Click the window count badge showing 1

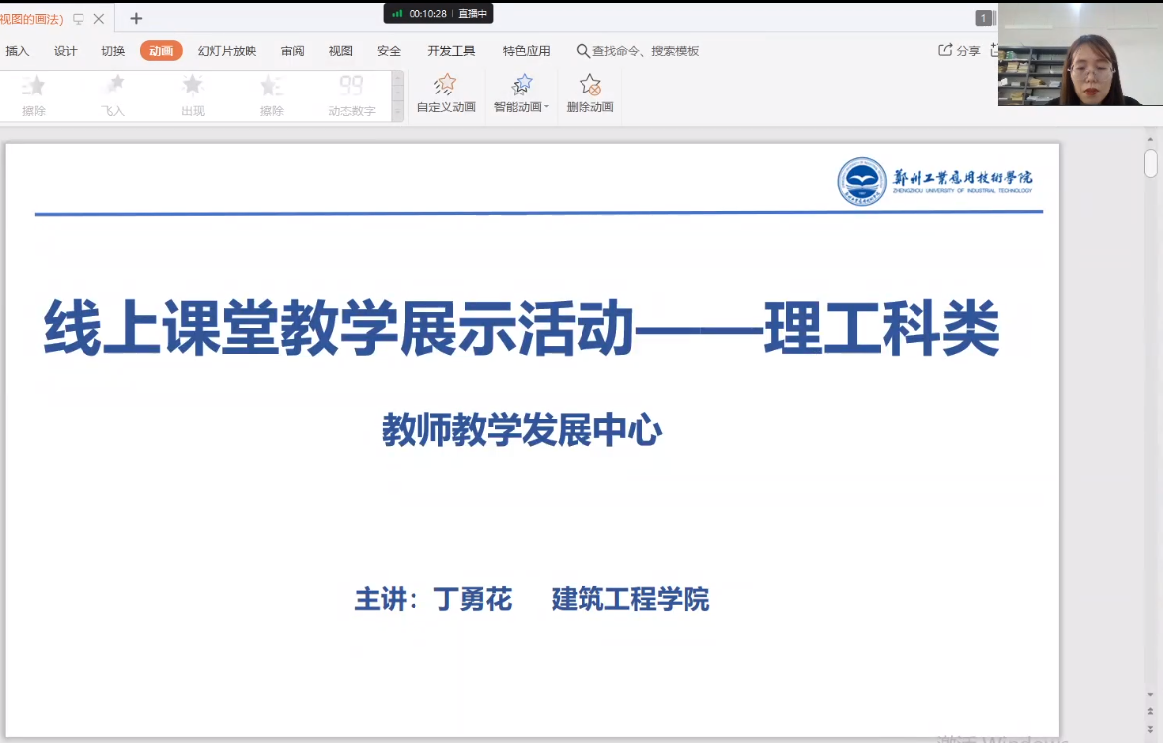coord(983,18)
